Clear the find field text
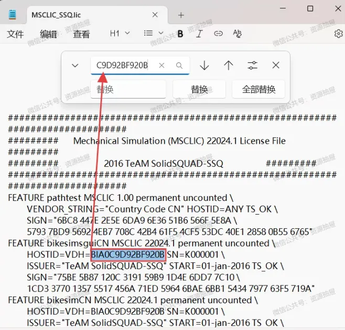The image size is (345, 330). click(161, 66)
